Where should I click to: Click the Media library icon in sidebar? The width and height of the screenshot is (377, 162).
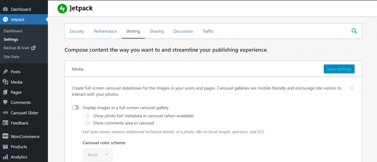point(5,82)
